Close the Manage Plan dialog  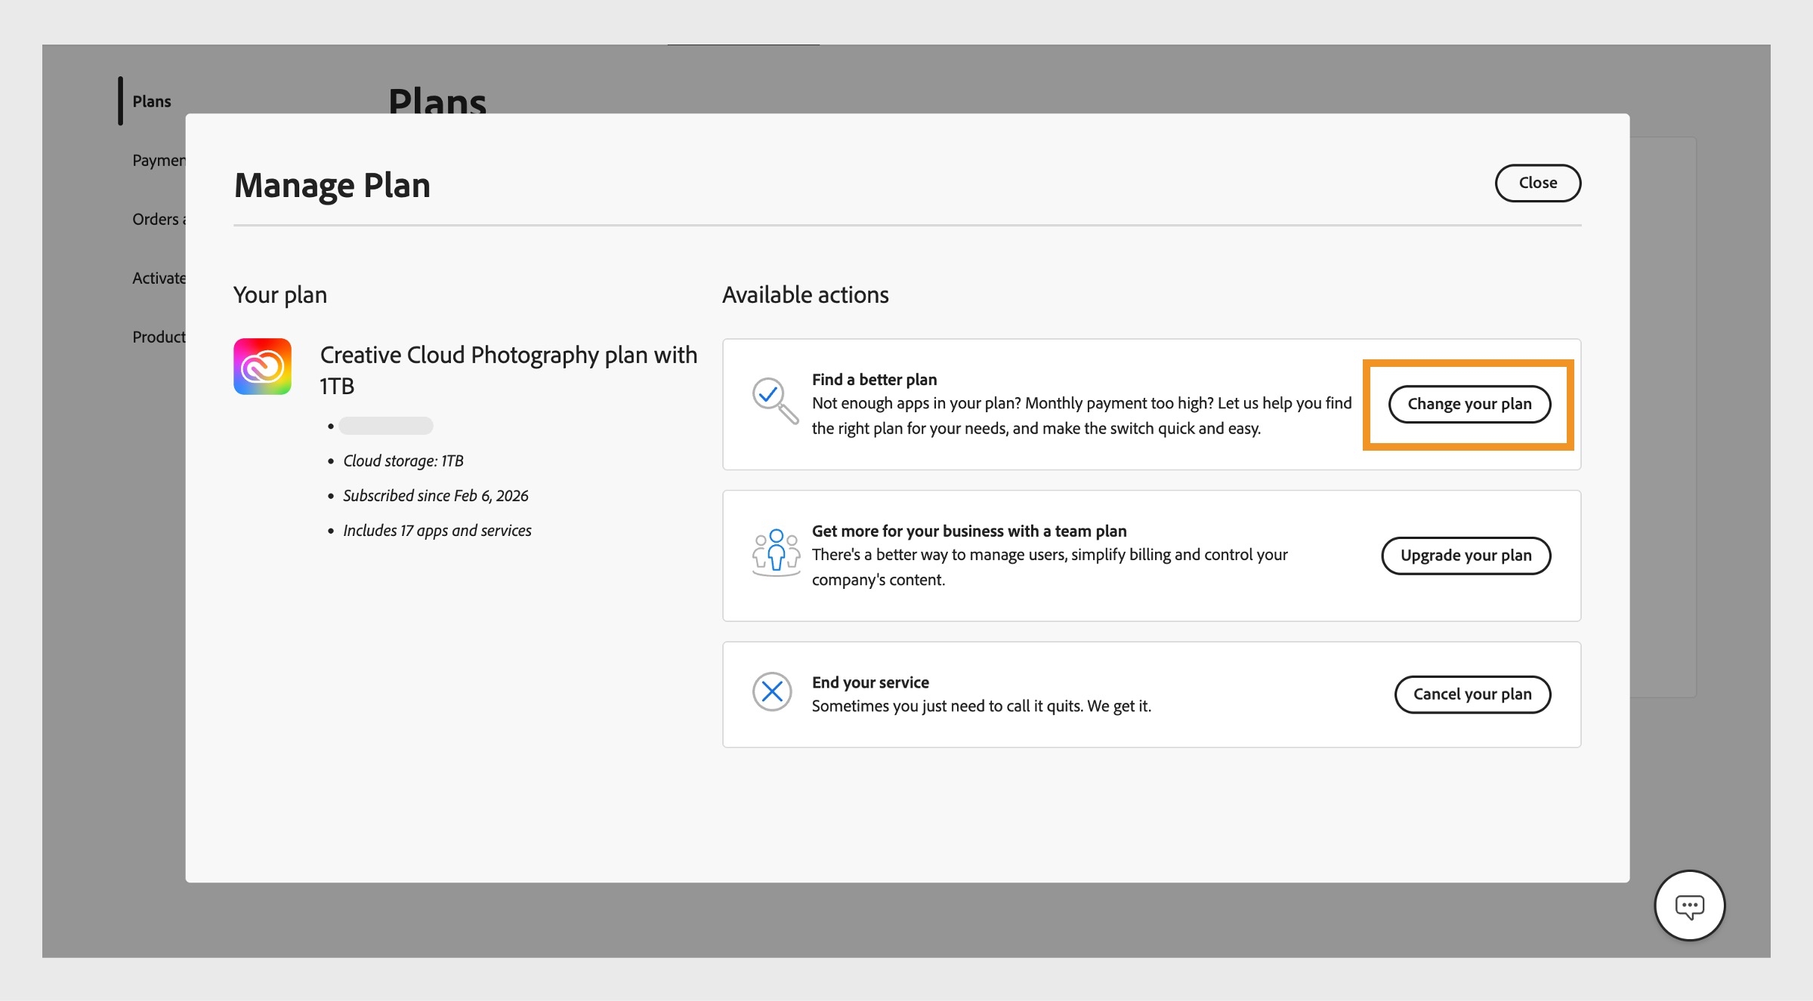point(1537,183)
